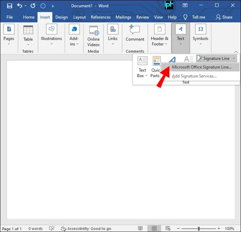Open Customize Quick Access Toolbar dropdown
Screen dimensions: 241x232
click(x=53, y=6)
